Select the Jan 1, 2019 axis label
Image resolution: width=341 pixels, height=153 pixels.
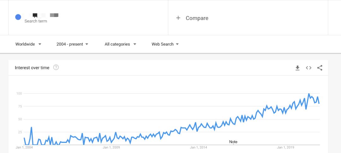285,147
